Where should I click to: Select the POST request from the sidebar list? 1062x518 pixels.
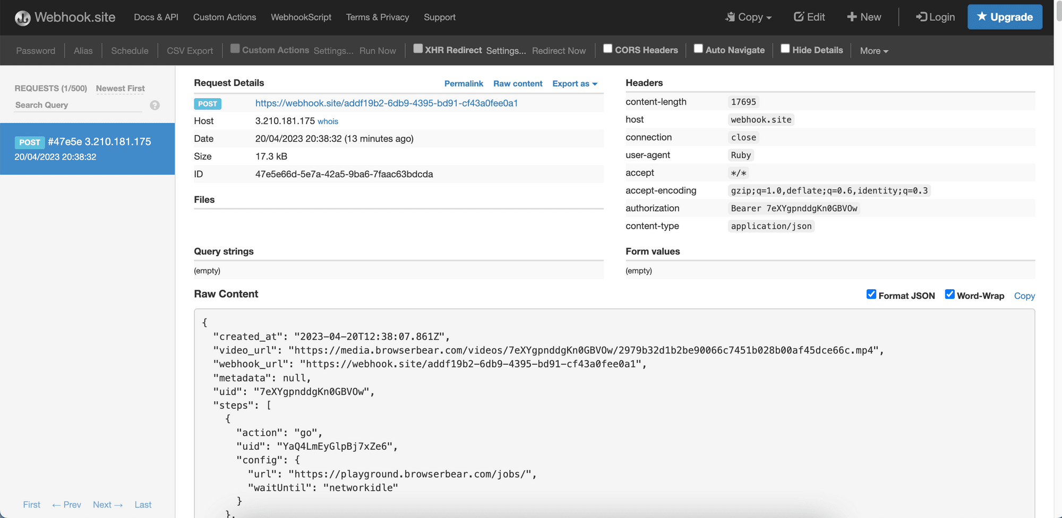88,149
